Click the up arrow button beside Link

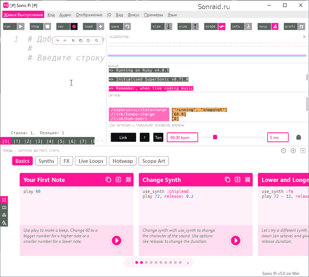pyautogui.click(x=145, y=137)
